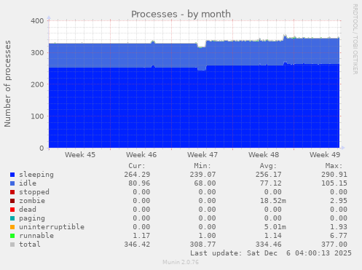Screen dimensions: 362x270
Task: Click the uninterruptible legend color swatch
Action: tap(12, 227)
